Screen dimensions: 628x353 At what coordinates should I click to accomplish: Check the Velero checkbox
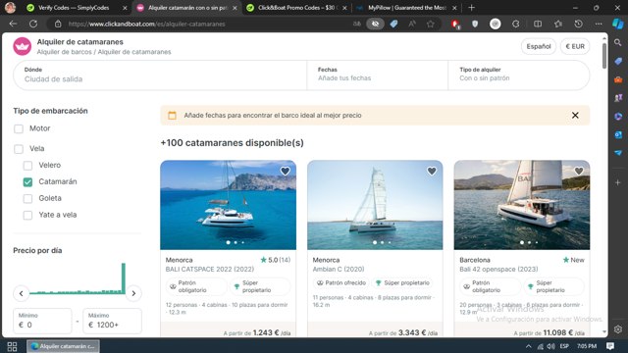pos(27,166)
